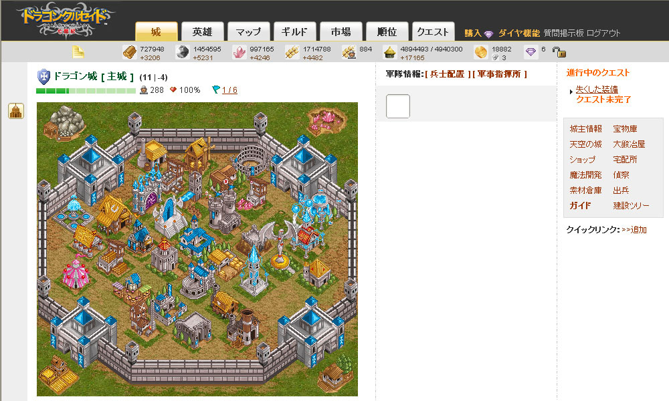
Task: Open the 軍事指揮所 military command link
Action: (x=499, y=74)
